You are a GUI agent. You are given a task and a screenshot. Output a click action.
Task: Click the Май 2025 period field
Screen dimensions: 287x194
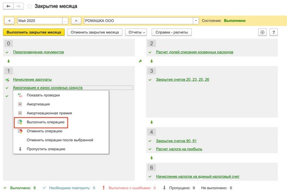(x=39, y=21)
